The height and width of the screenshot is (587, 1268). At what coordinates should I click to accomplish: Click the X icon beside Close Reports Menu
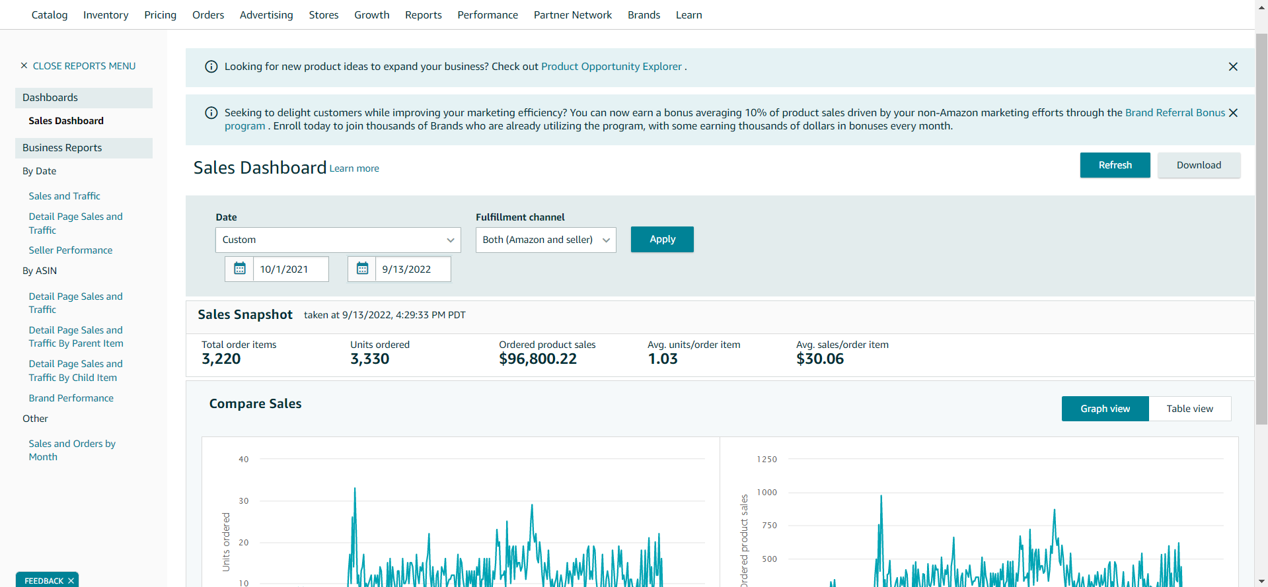(24, 66)
